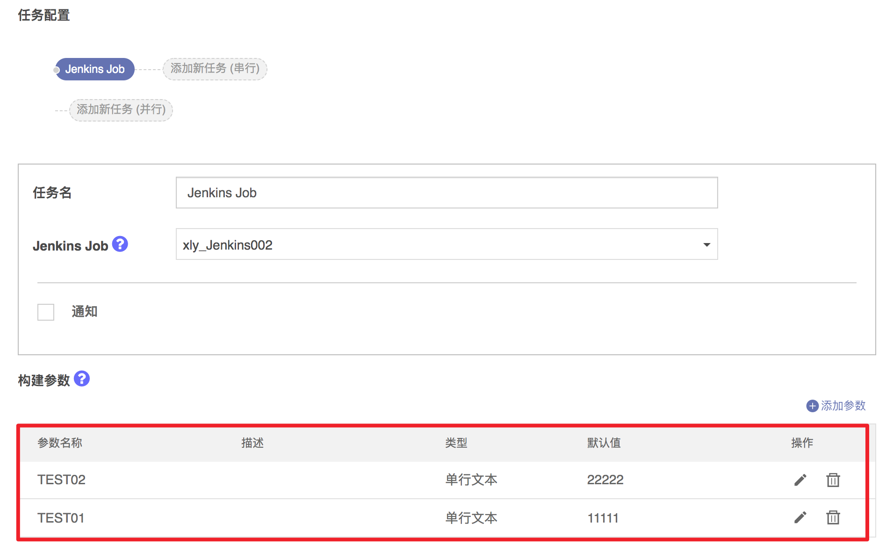Click the 任务配置 heading
This screenshot has height=545, width=879.
pyautogui.click(x=44, y=15)
